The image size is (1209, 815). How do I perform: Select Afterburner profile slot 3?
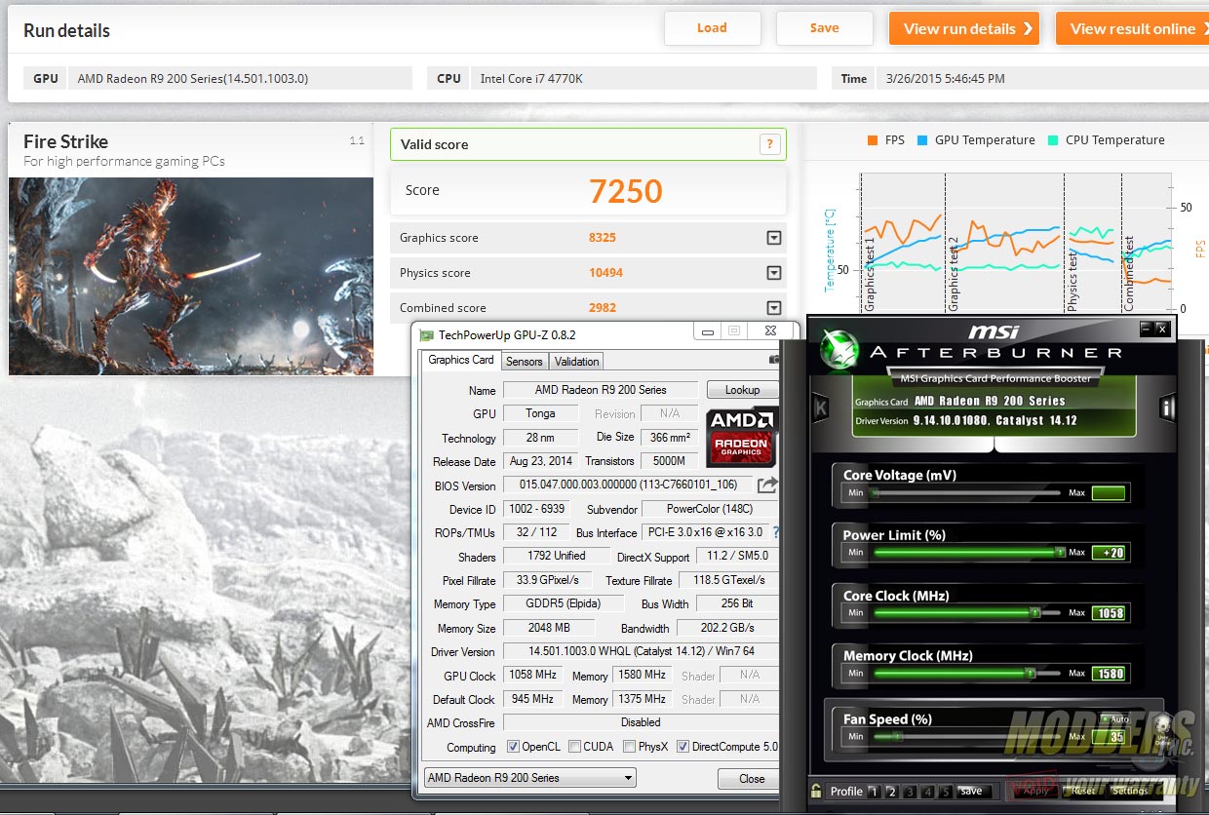[x=909, y=791]
